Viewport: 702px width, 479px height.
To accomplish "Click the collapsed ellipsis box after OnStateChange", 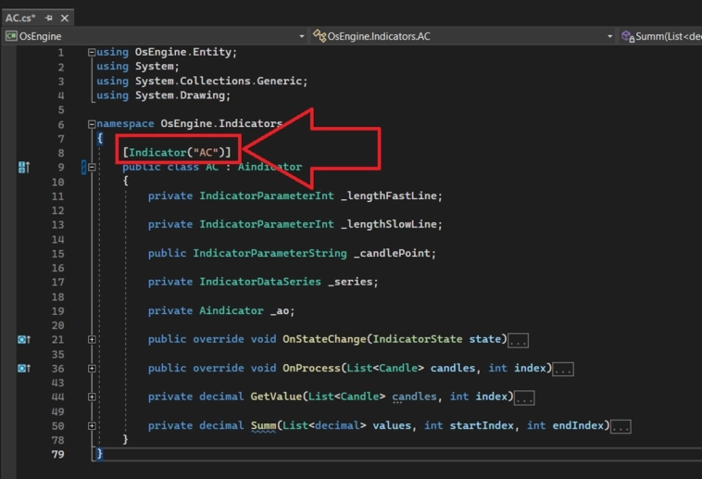I will point(518,341).
